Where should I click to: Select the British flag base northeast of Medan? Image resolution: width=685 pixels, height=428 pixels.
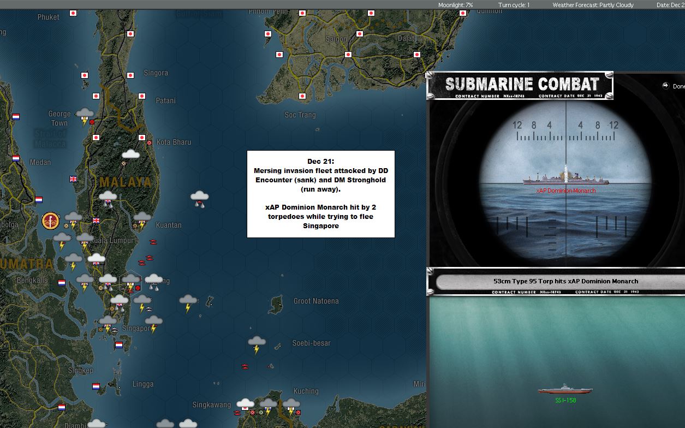(73, 179)
